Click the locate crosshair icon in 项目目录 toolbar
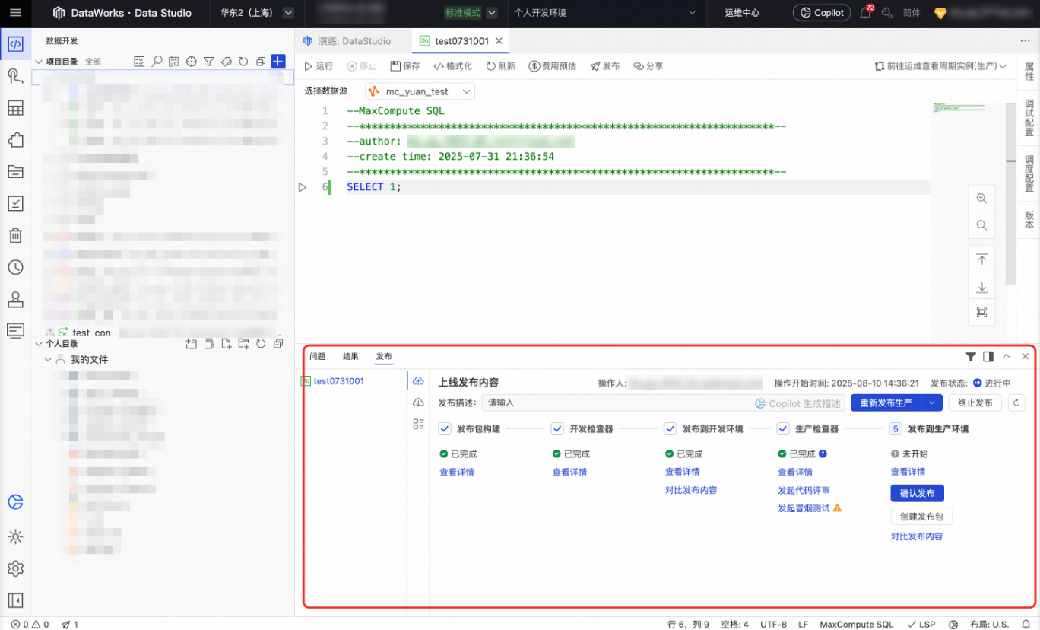Viewport: 1040px width, 630px height. tap(192, 62)
